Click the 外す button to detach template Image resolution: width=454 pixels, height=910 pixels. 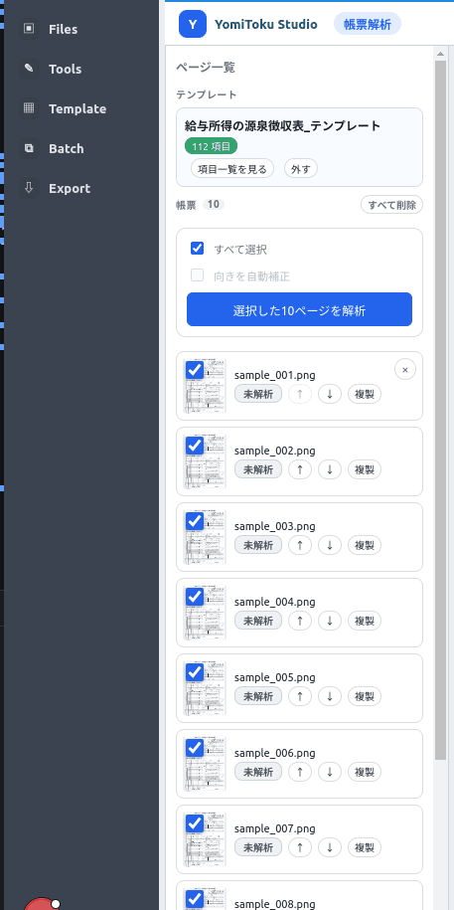pos(300,169)
